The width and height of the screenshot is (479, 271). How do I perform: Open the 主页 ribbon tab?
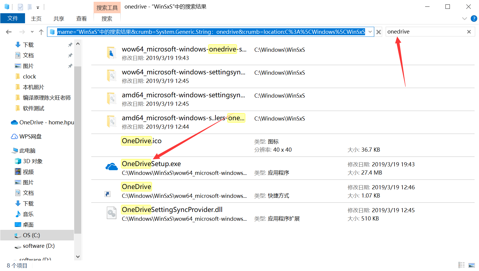pyautogui.click(x=36, y=19)
